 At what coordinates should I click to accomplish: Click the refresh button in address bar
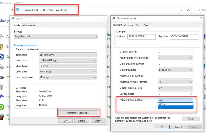click(x=188, y=10)
